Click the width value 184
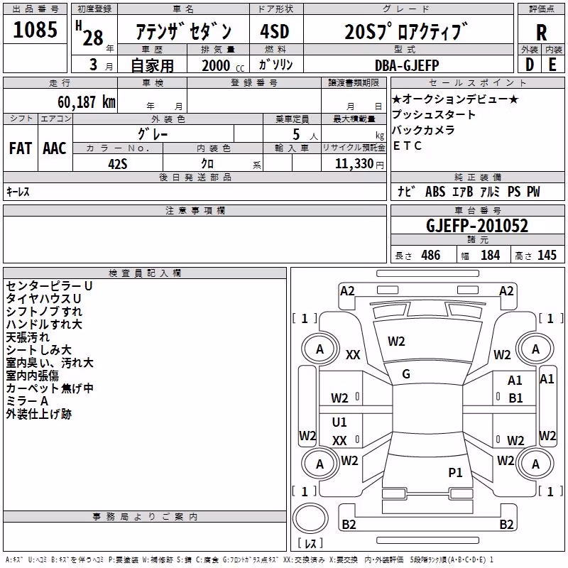 (490, 256)
